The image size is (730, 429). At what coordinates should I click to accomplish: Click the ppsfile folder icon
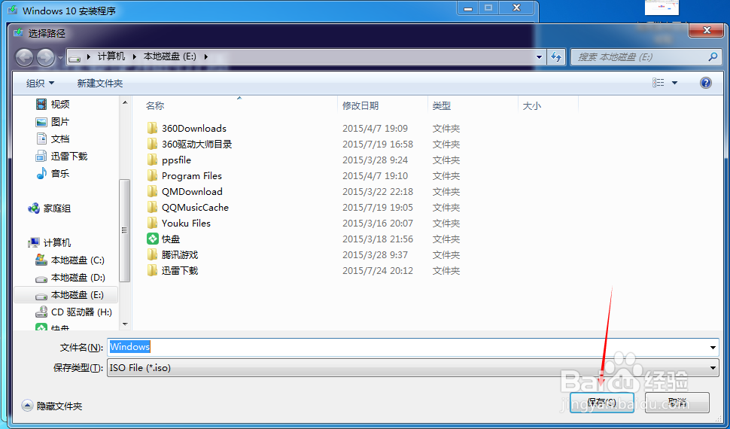pos(152,160)
